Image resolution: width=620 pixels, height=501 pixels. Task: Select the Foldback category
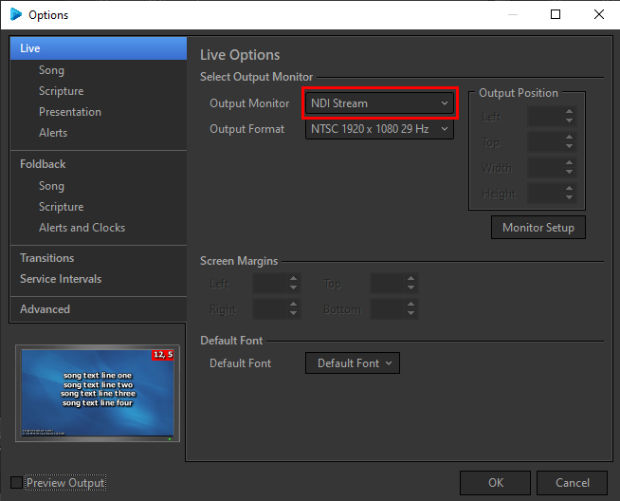point(43,164)
